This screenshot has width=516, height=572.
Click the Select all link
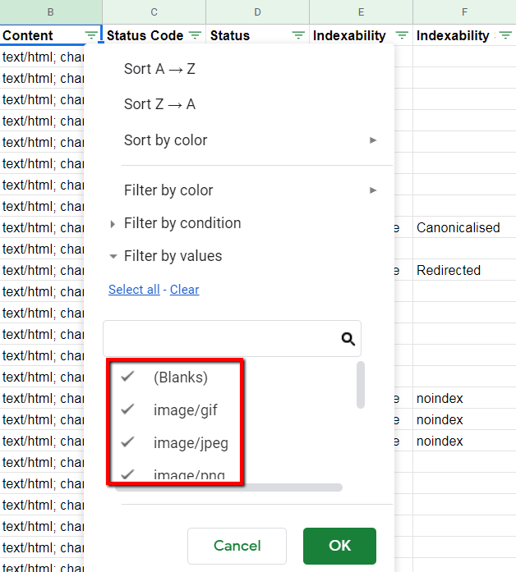(134, 290)
